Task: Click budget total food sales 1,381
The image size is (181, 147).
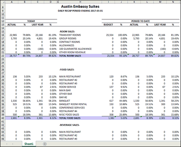Action: click(x=111, y=118)
